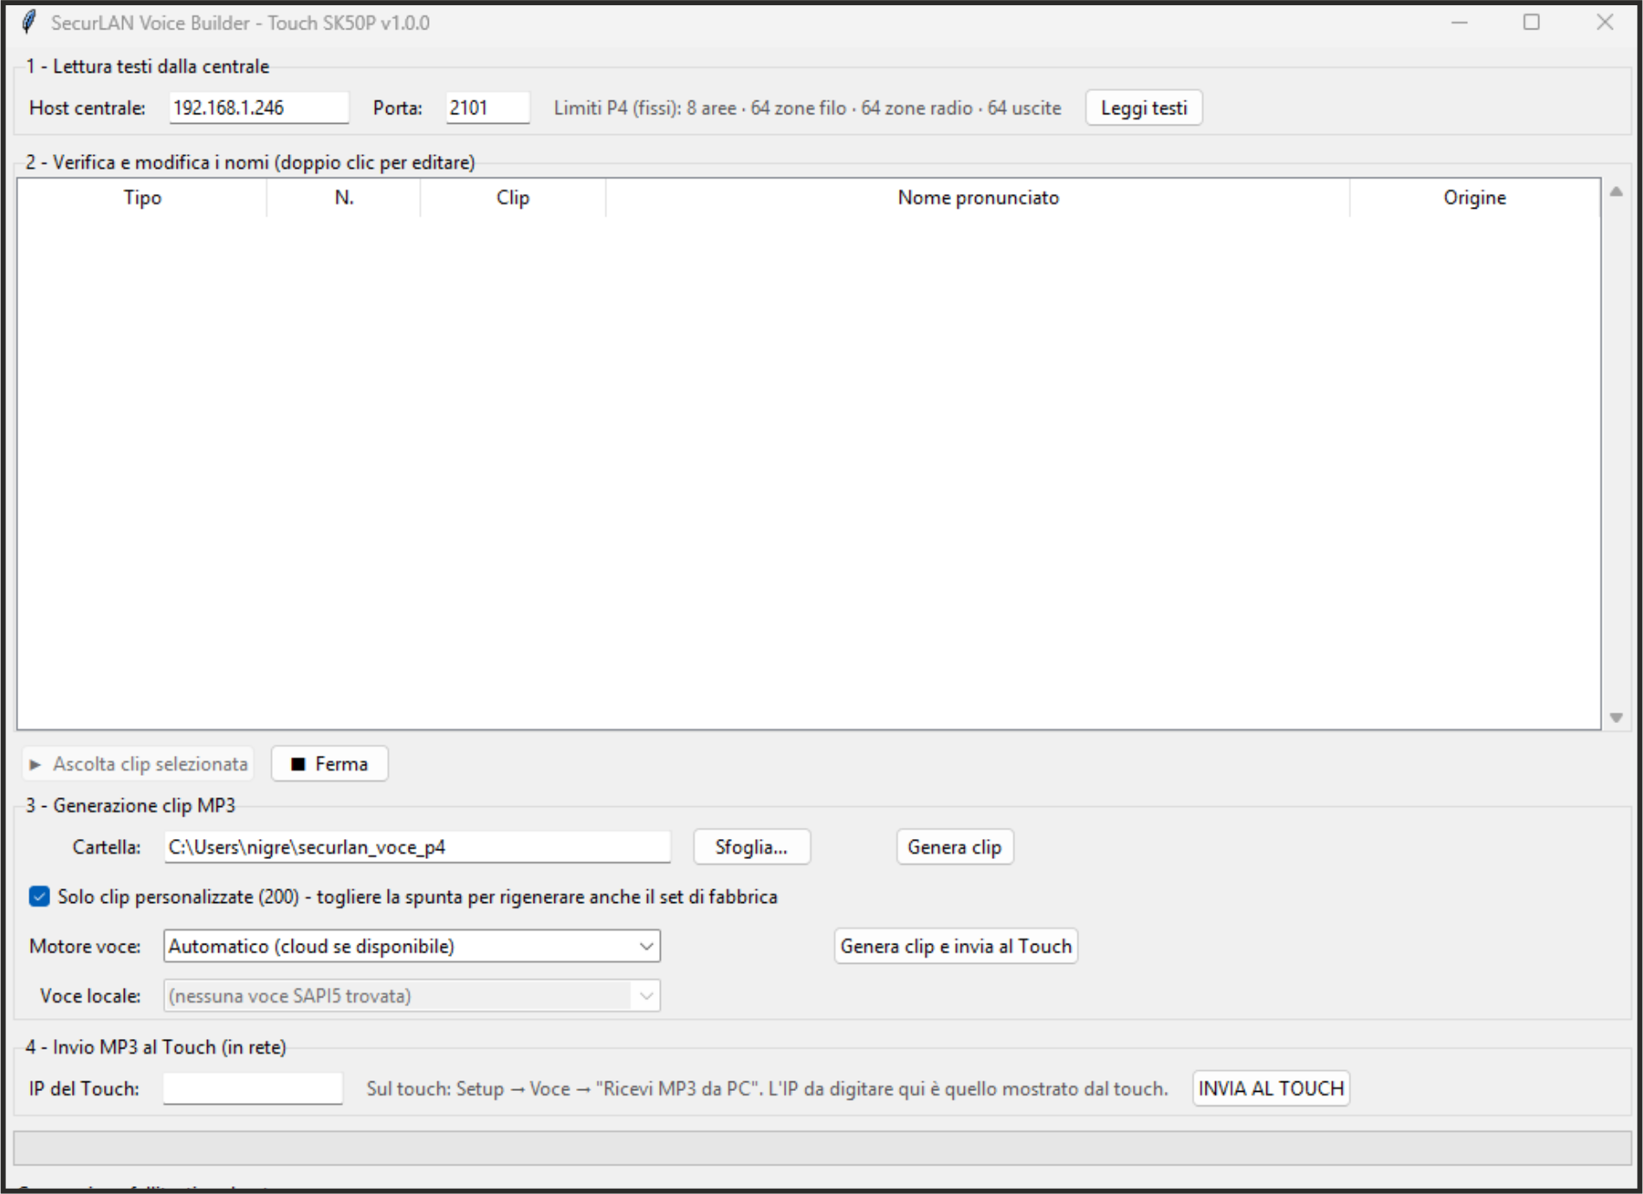Click the Leggi testi button

[1144, 108]
